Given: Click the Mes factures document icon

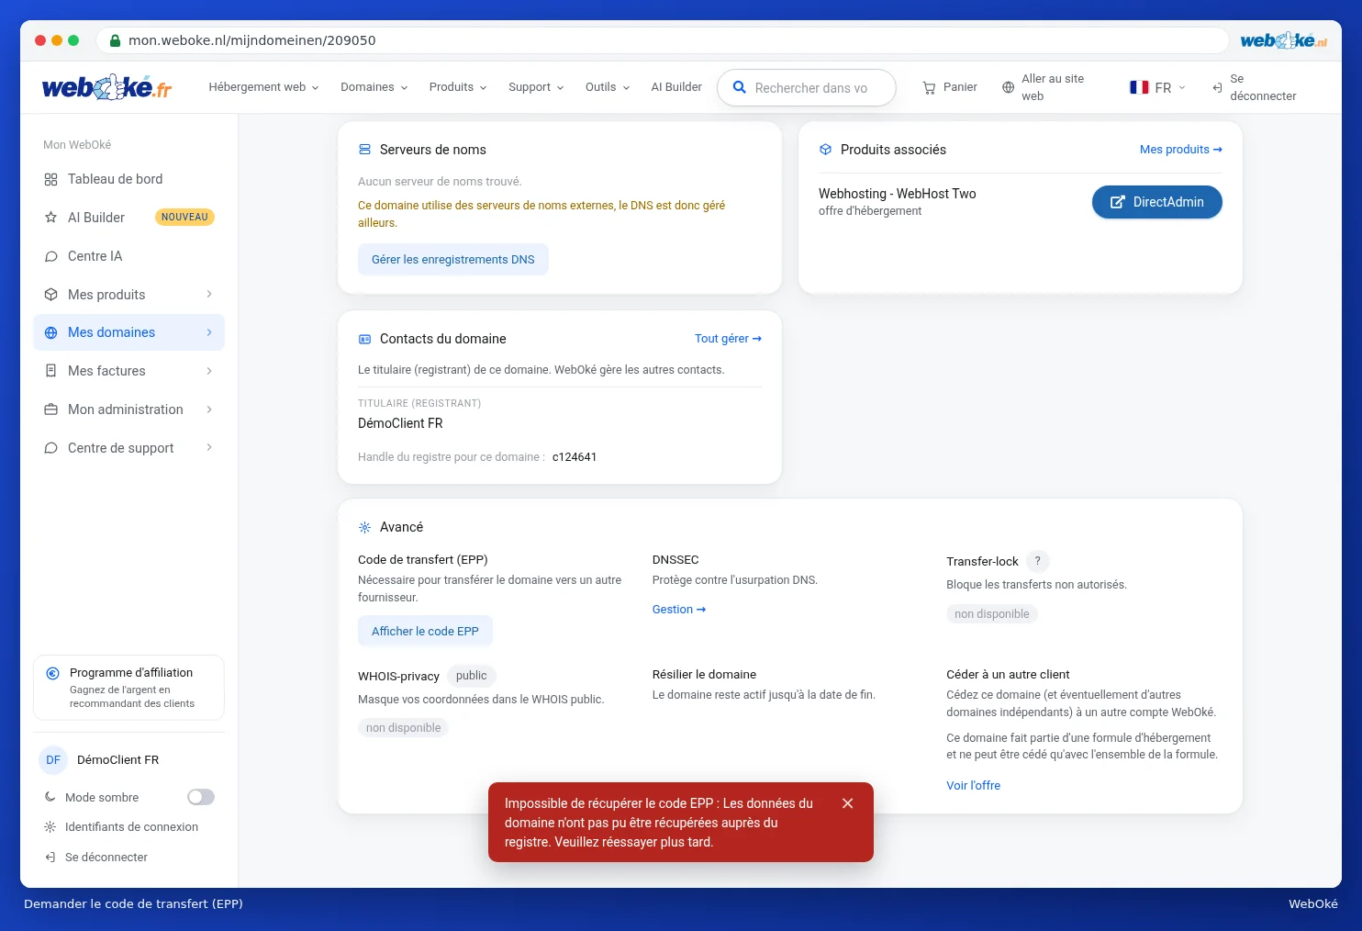Looking at the screenshot, I should click(x=50, y=371).
